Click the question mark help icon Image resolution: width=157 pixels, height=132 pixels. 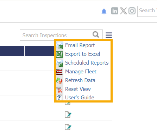(59, 97)
